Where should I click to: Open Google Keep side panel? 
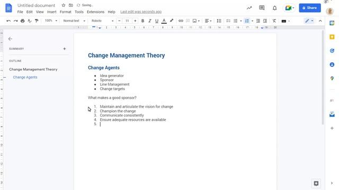332,37
